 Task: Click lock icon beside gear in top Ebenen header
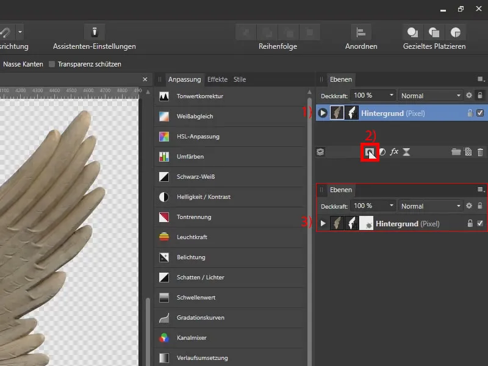point(480,95)
